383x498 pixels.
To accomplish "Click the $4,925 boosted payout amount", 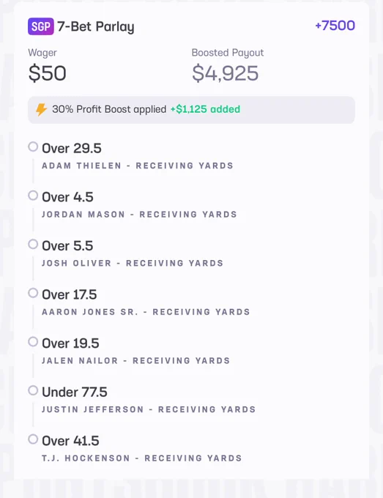I will [x=225, y=73].
